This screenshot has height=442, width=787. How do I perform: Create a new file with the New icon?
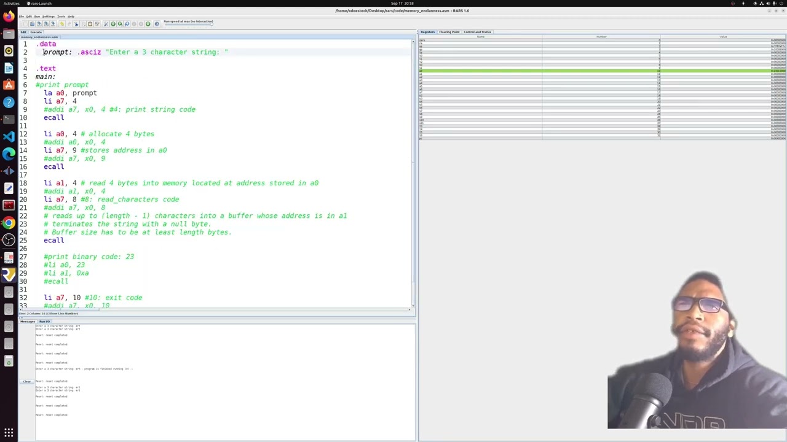click(x=25, y=24)
